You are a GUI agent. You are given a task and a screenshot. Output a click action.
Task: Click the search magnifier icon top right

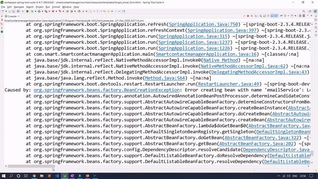[x=304, y=11]
